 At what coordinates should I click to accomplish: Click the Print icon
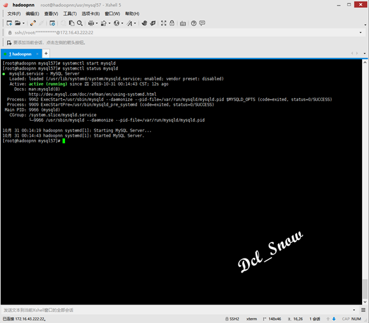(91, 23)
